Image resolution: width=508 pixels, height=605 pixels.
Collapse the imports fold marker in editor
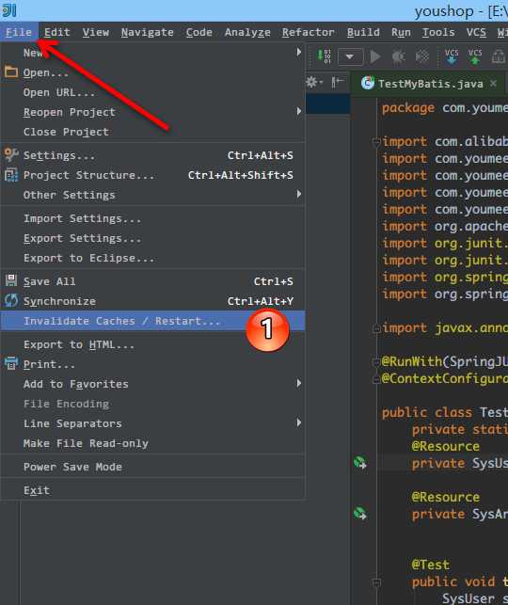376,141
